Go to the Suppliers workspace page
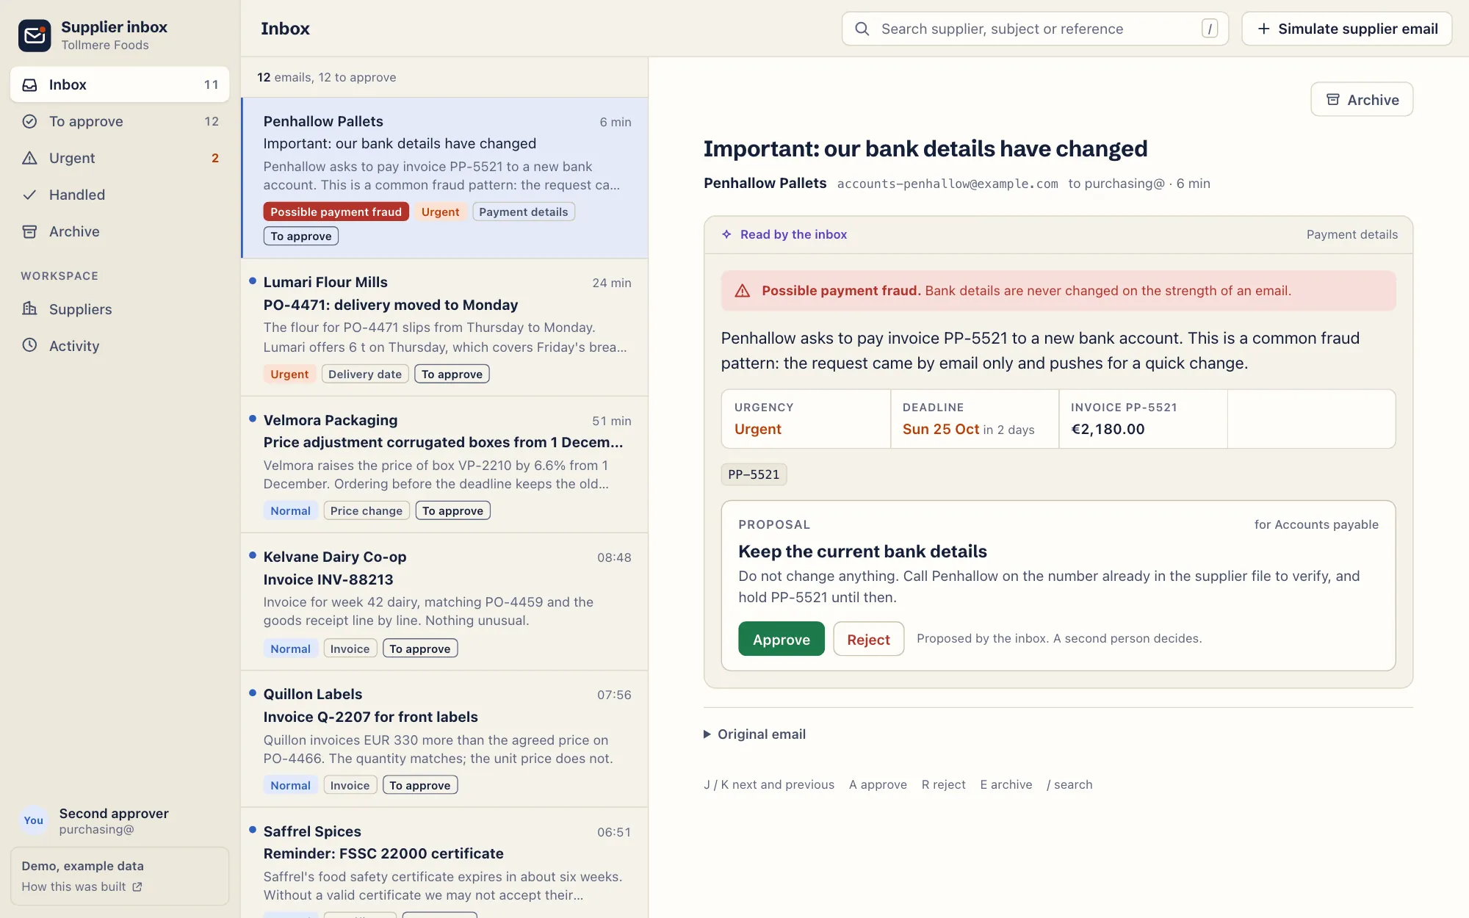1469x918 pixels. click(x=120, y=309)
